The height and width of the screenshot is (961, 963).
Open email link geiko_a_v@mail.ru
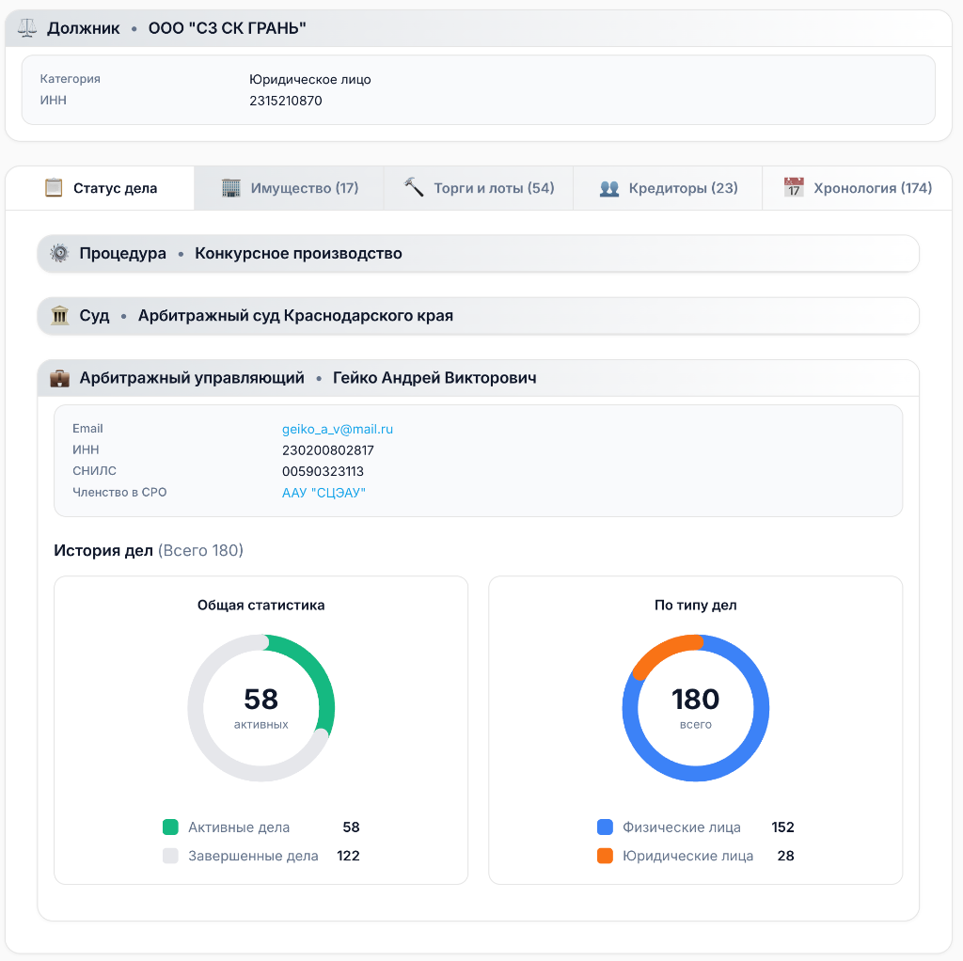click(x=338, y=429)
